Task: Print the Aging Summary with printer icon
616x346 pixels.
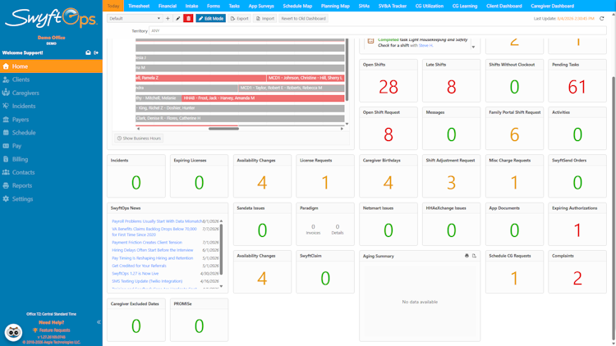Action: pos(467,256)
